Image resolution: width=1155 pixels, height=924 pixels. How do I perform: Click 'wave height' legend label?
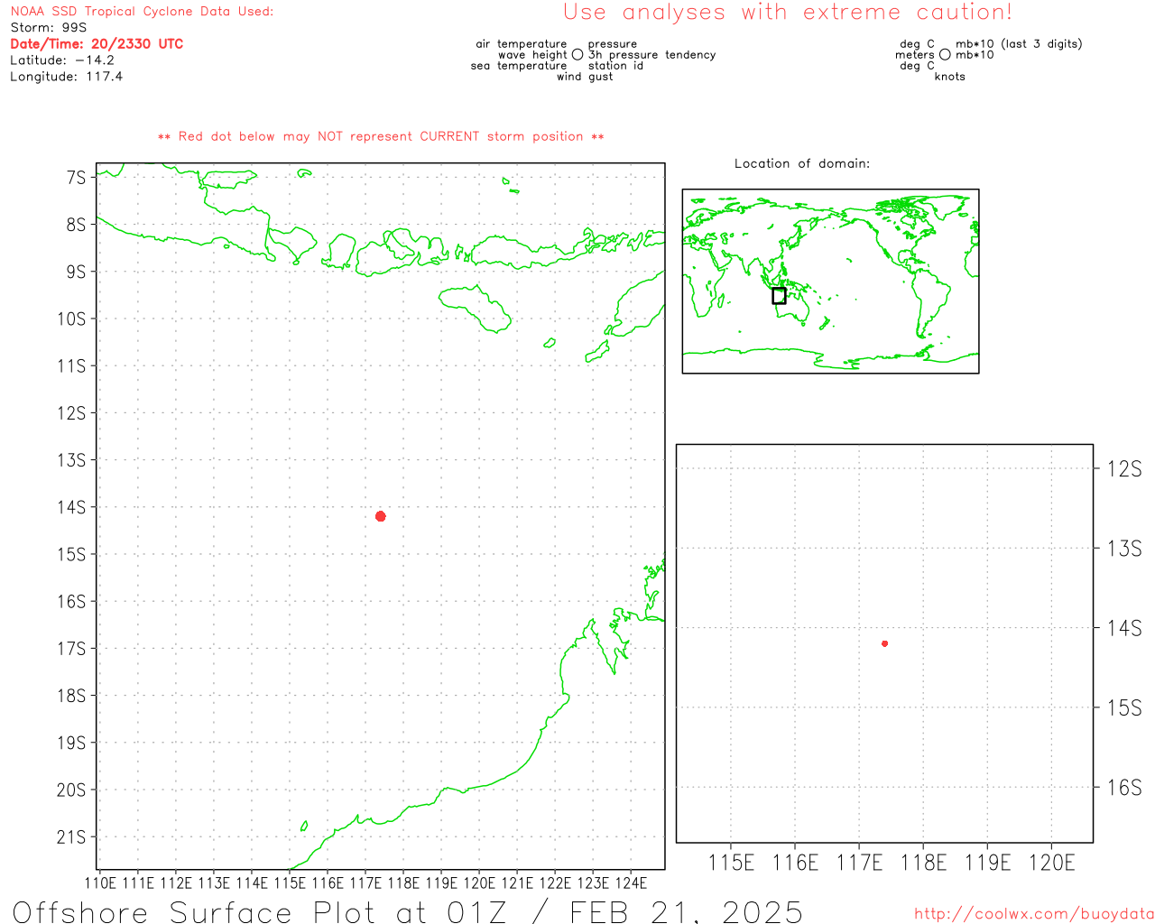pyautogui.click(x=532, y=55)
